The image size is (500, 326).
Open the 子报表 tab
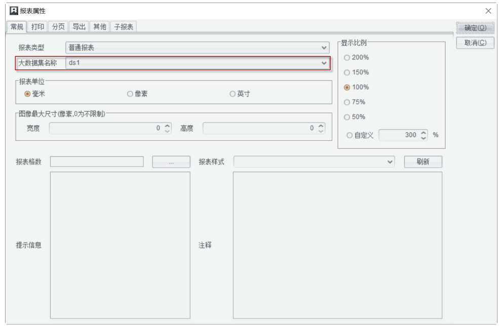(124, 27)
